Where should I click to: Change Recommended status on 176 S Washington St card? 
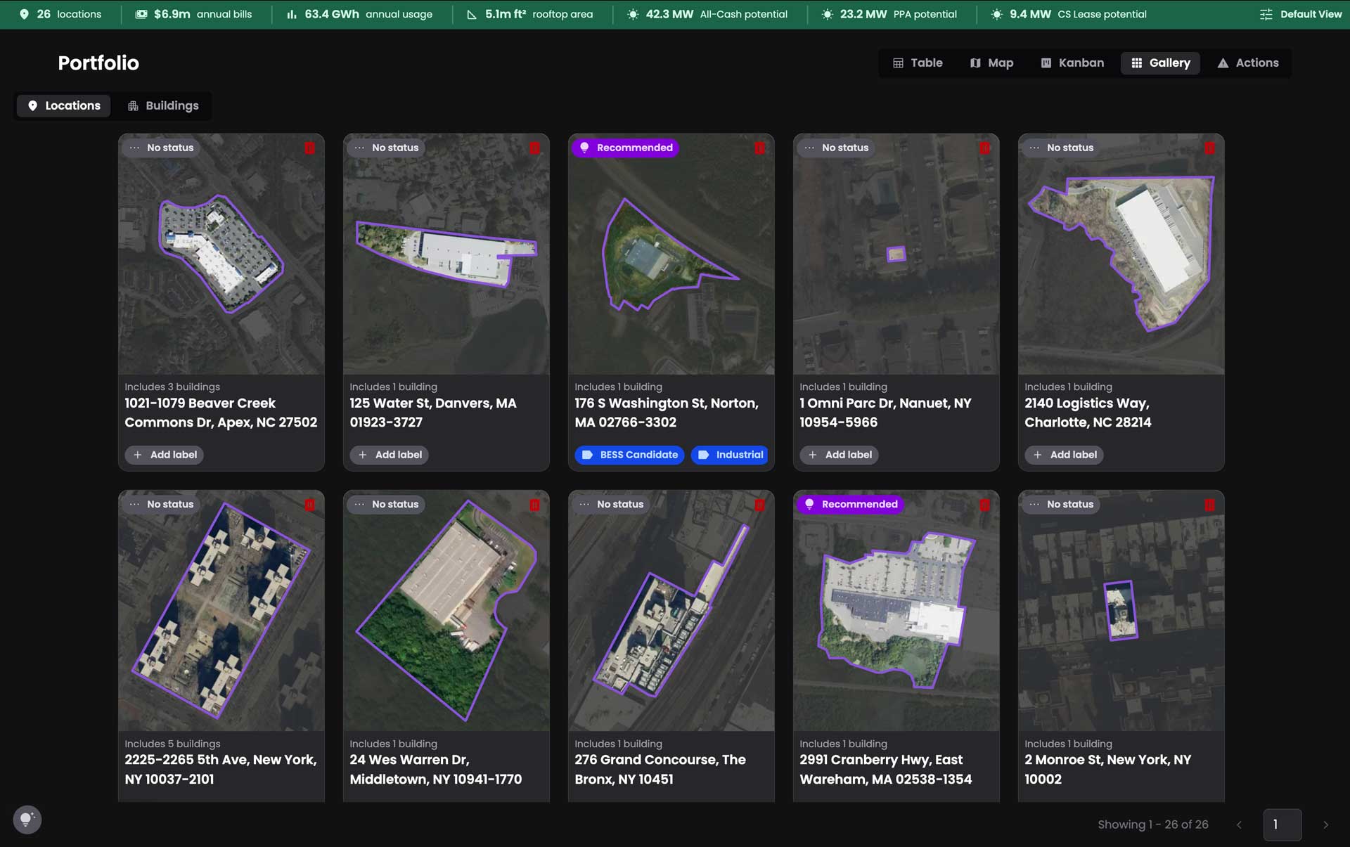(625, 148)
